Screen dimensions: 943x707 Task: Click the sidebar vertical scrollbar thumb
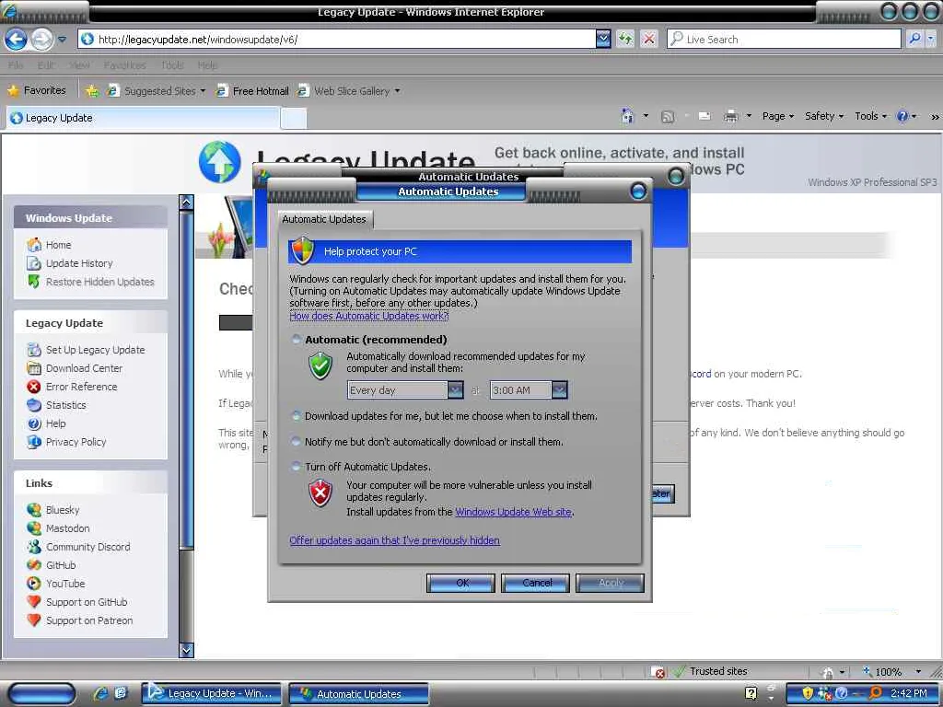pos(186,378)
